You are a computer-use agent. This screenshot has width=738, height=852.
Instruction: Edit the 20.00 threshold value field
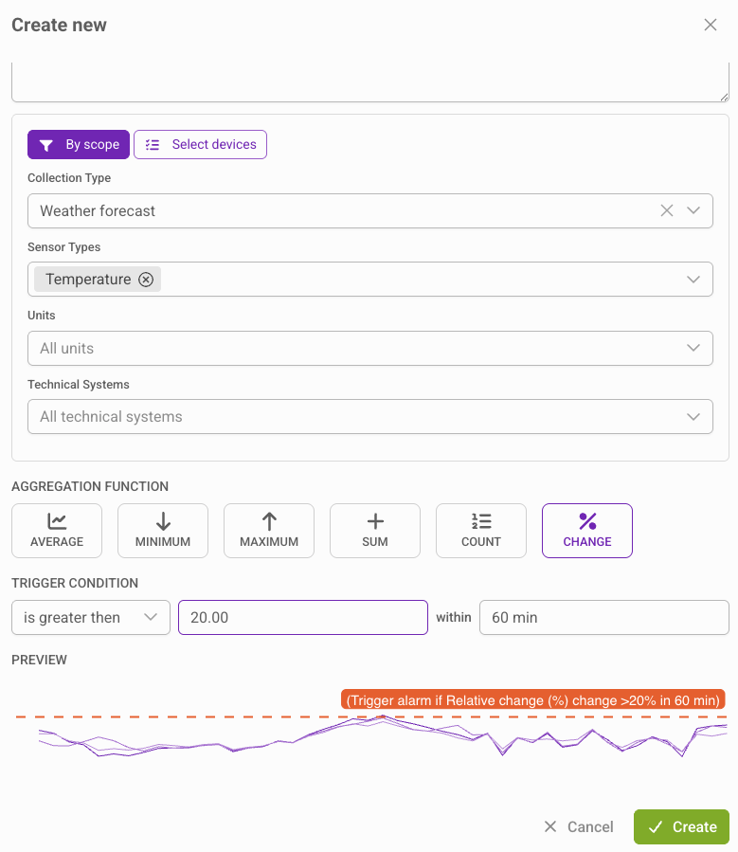302,617
